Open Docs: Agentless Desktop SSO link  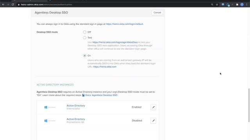(101, 95)
